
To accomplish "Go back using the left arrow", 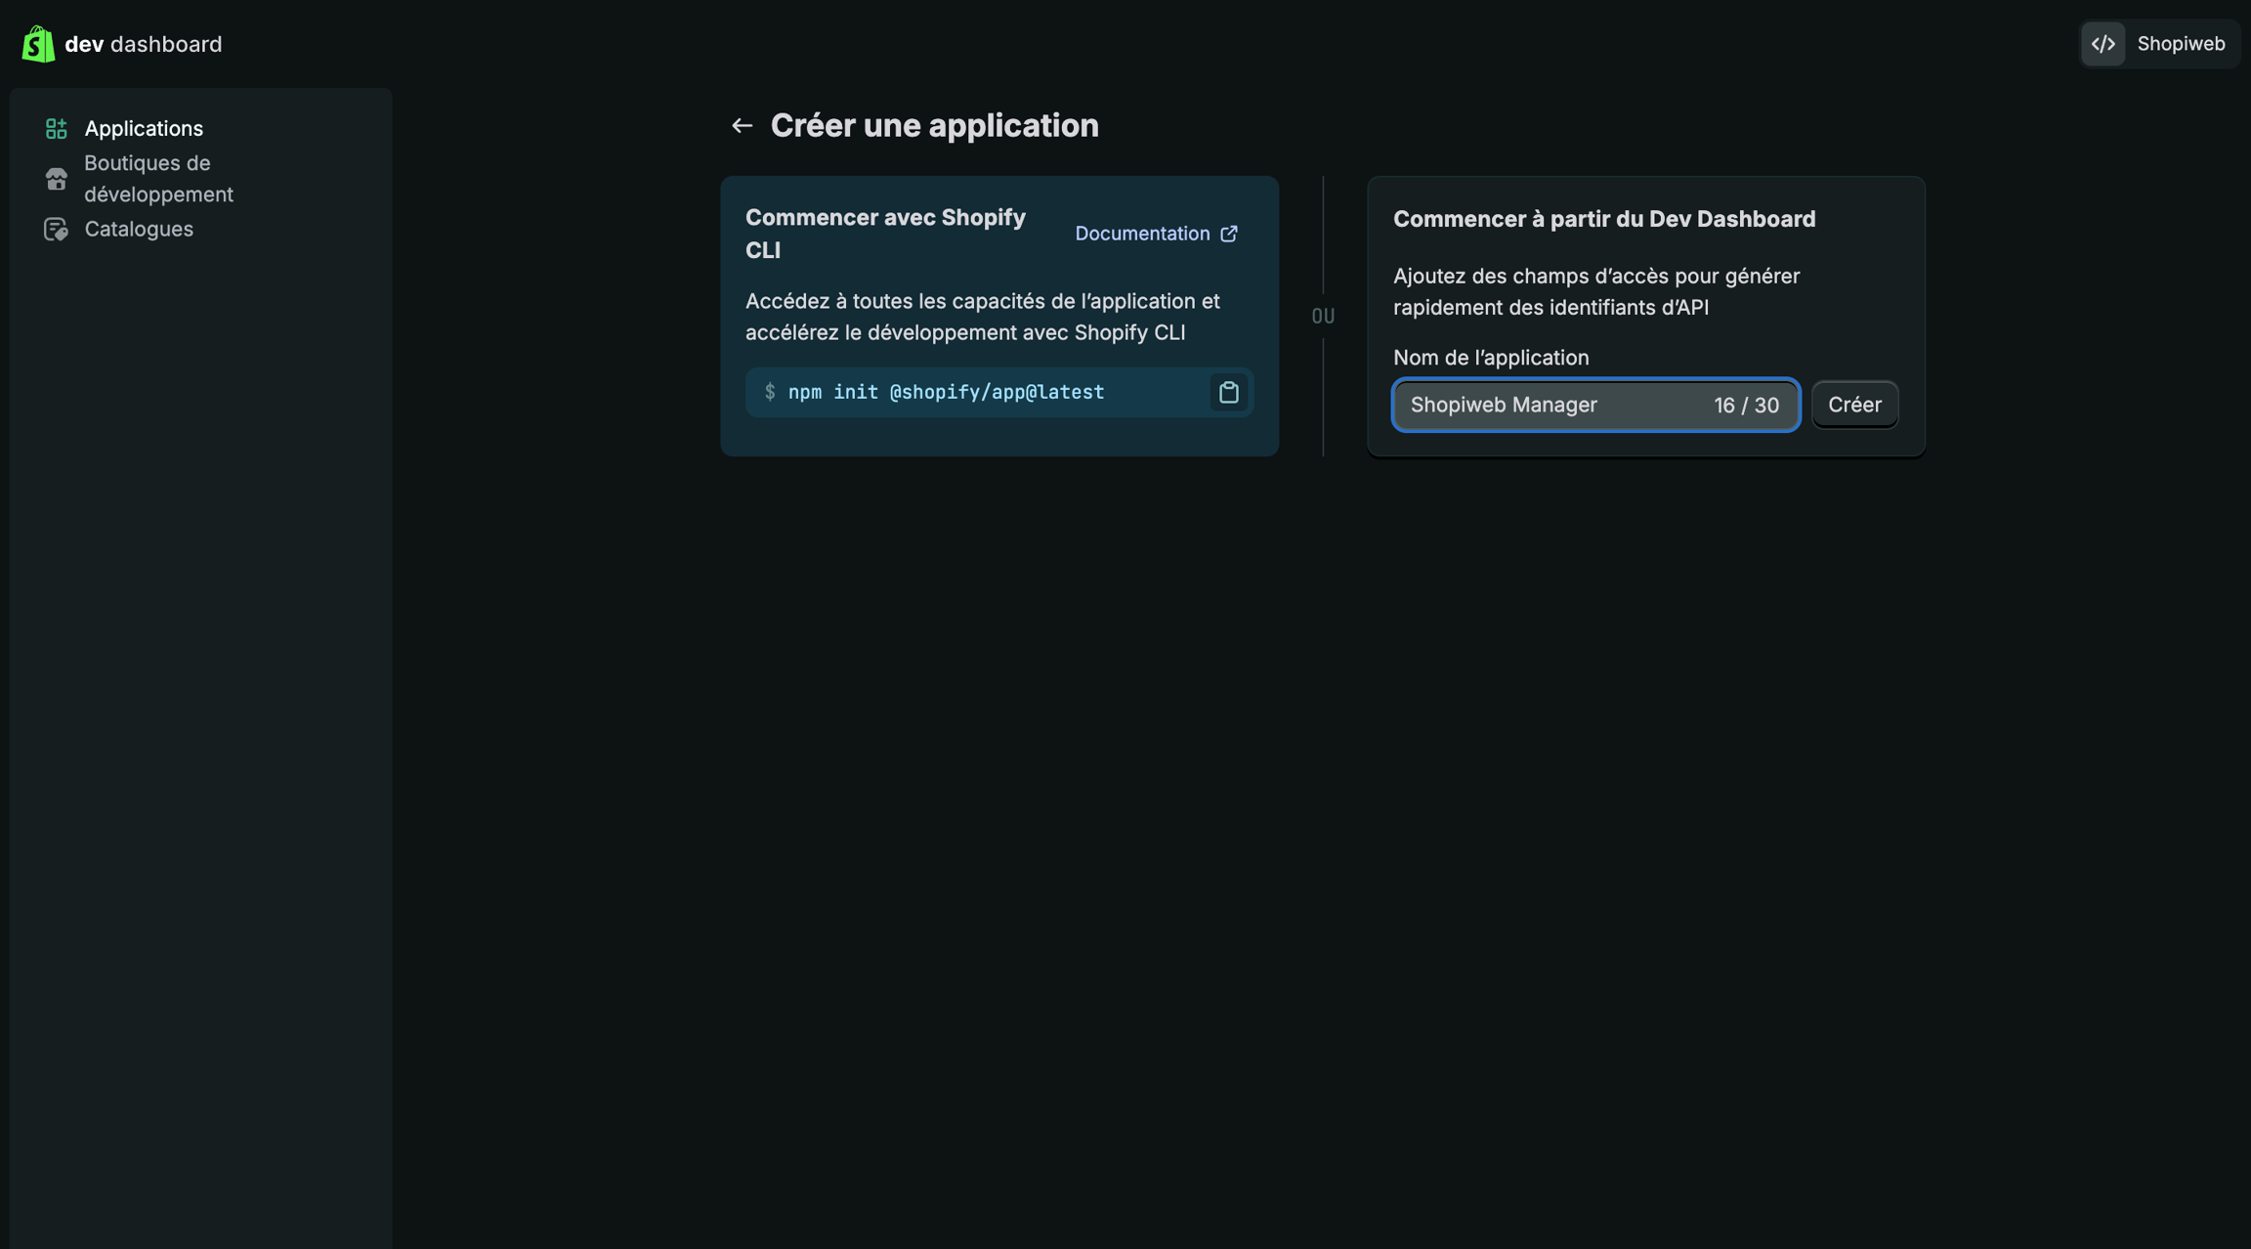I will pyautogui.click(x=742, y=125).
